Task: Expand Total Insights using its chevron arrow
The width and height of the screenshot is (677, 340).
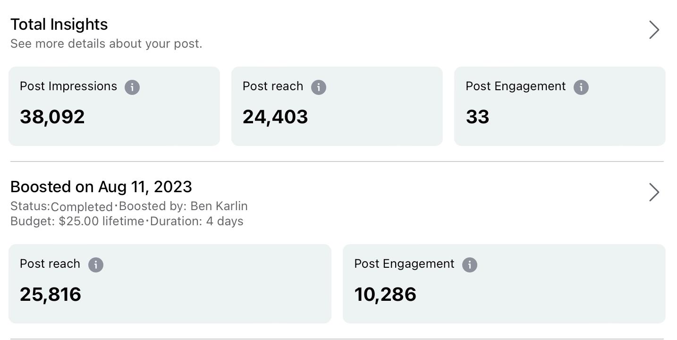Action: click(x=654, y=30)
